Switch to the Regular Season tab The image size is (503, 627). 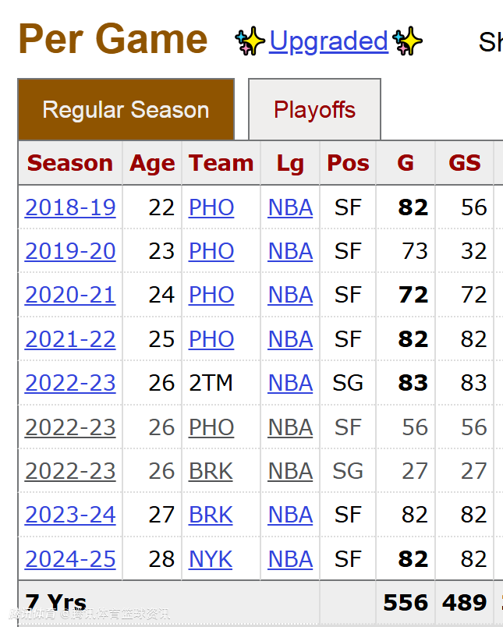[126, 110]
